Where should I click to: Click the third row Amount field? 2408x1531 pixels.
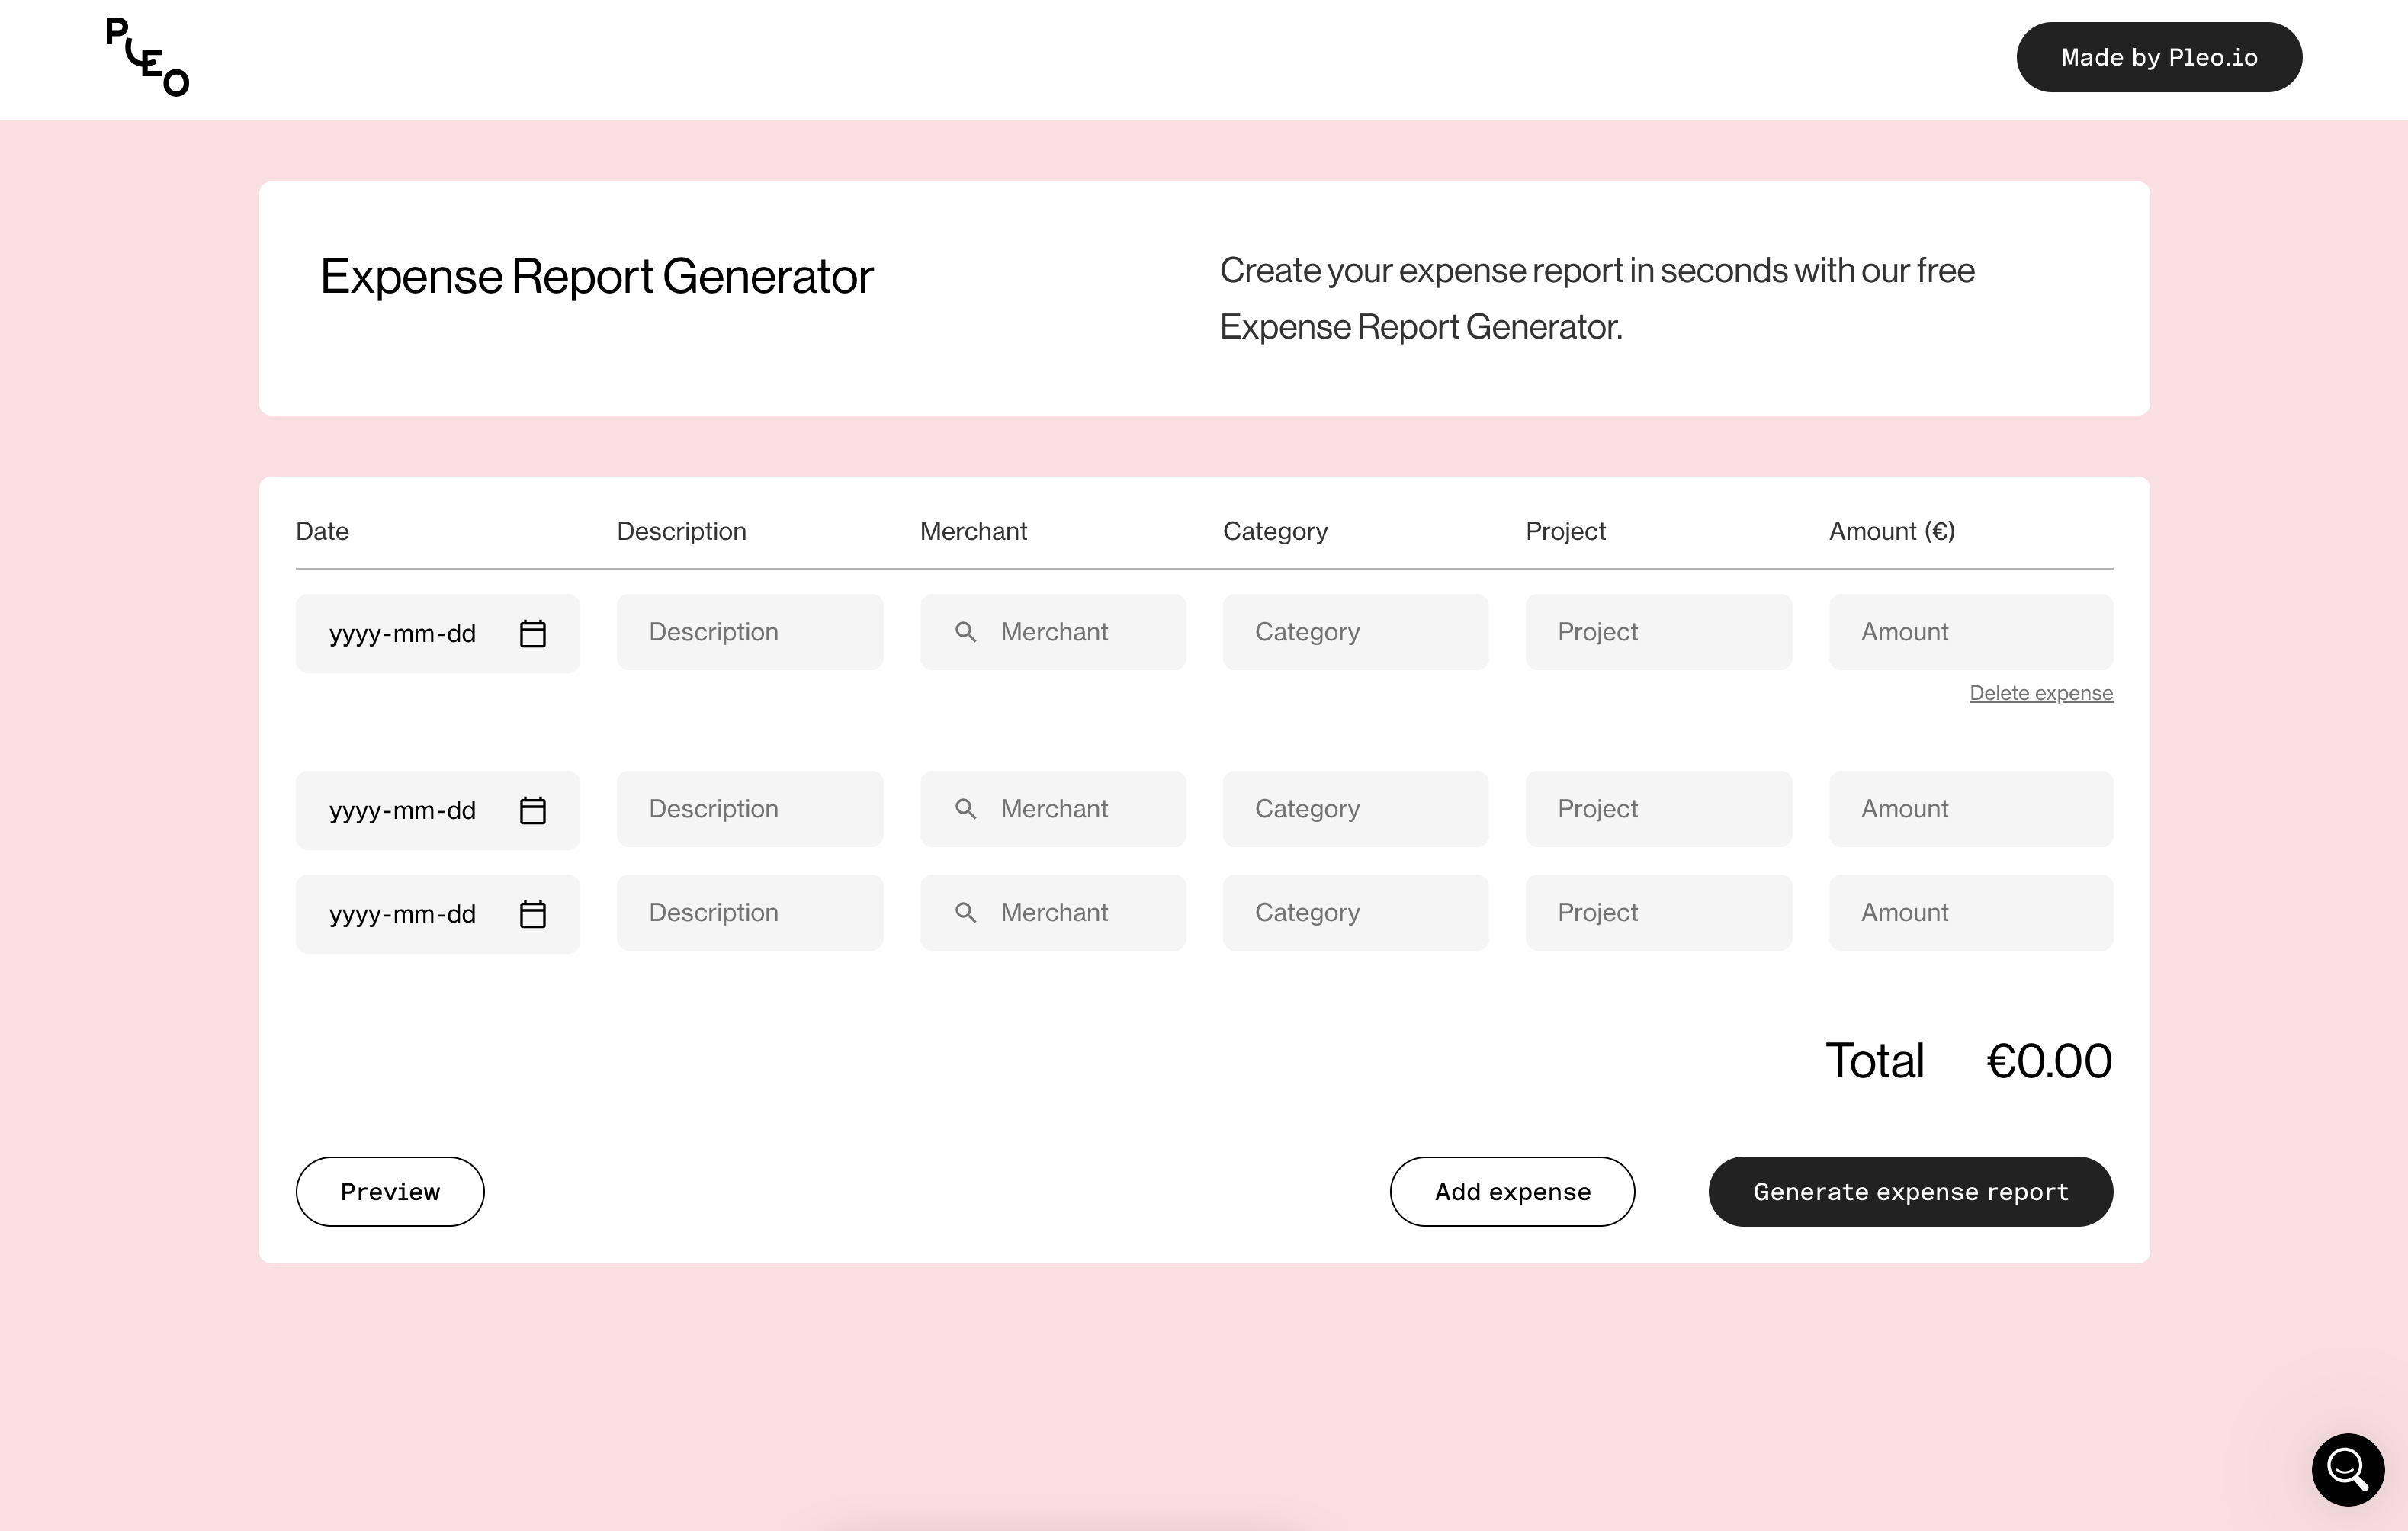point(1971,913)
